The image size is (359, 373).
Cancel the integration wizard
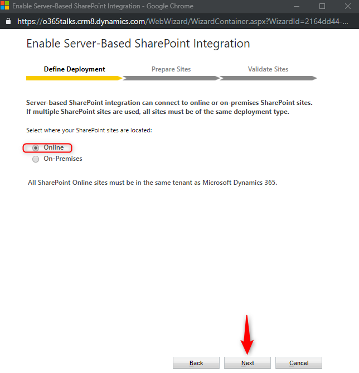tap(298, 363)
